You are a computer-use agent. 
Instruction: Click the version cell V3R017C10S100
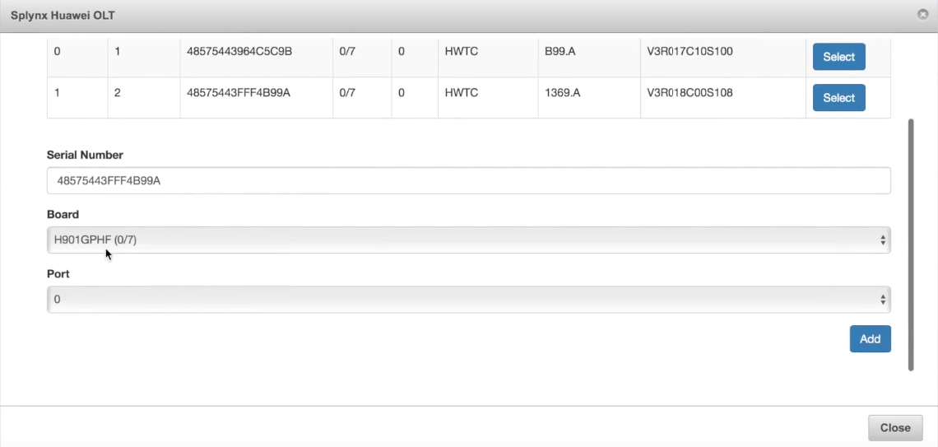pyautogui.click(x=690, y=52)
